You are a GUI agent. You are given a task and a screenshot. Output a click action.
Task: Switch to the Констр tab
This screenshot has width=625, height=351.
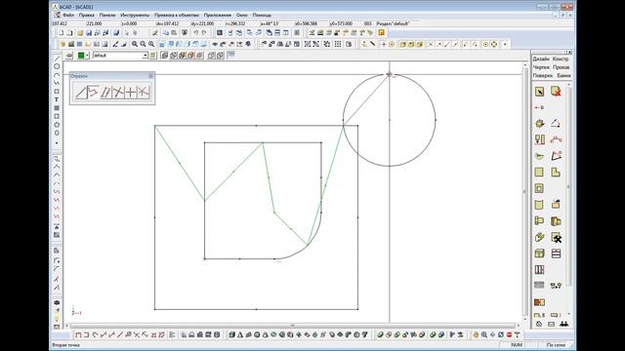pos(561,58)
